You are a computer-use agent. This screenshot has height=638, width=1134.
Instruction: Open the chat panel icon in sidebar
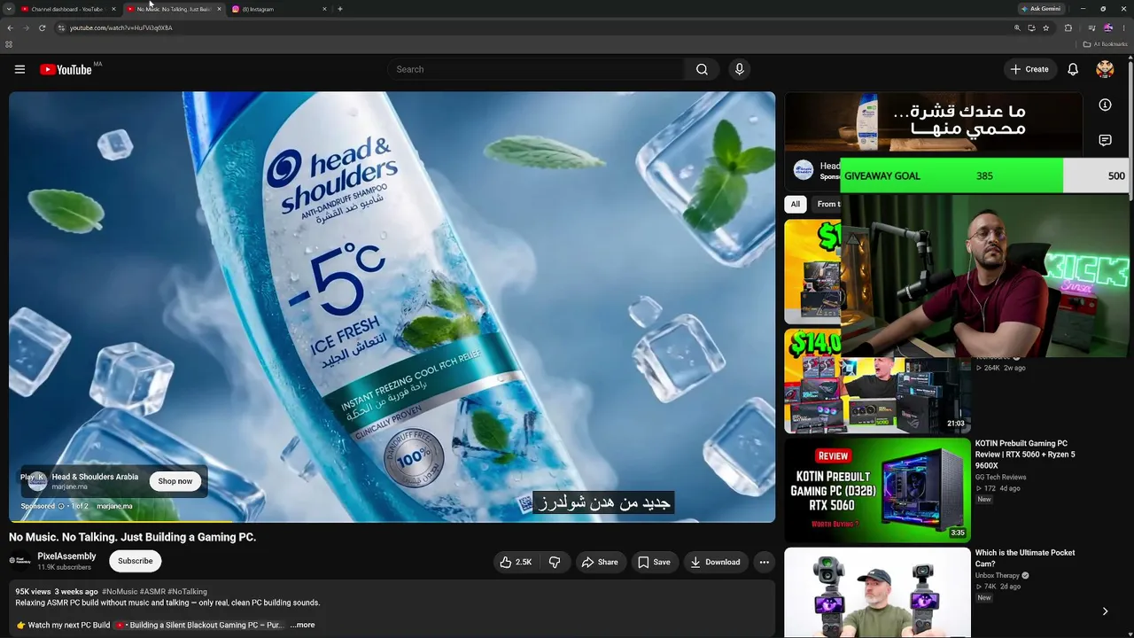pos(1105,140)
